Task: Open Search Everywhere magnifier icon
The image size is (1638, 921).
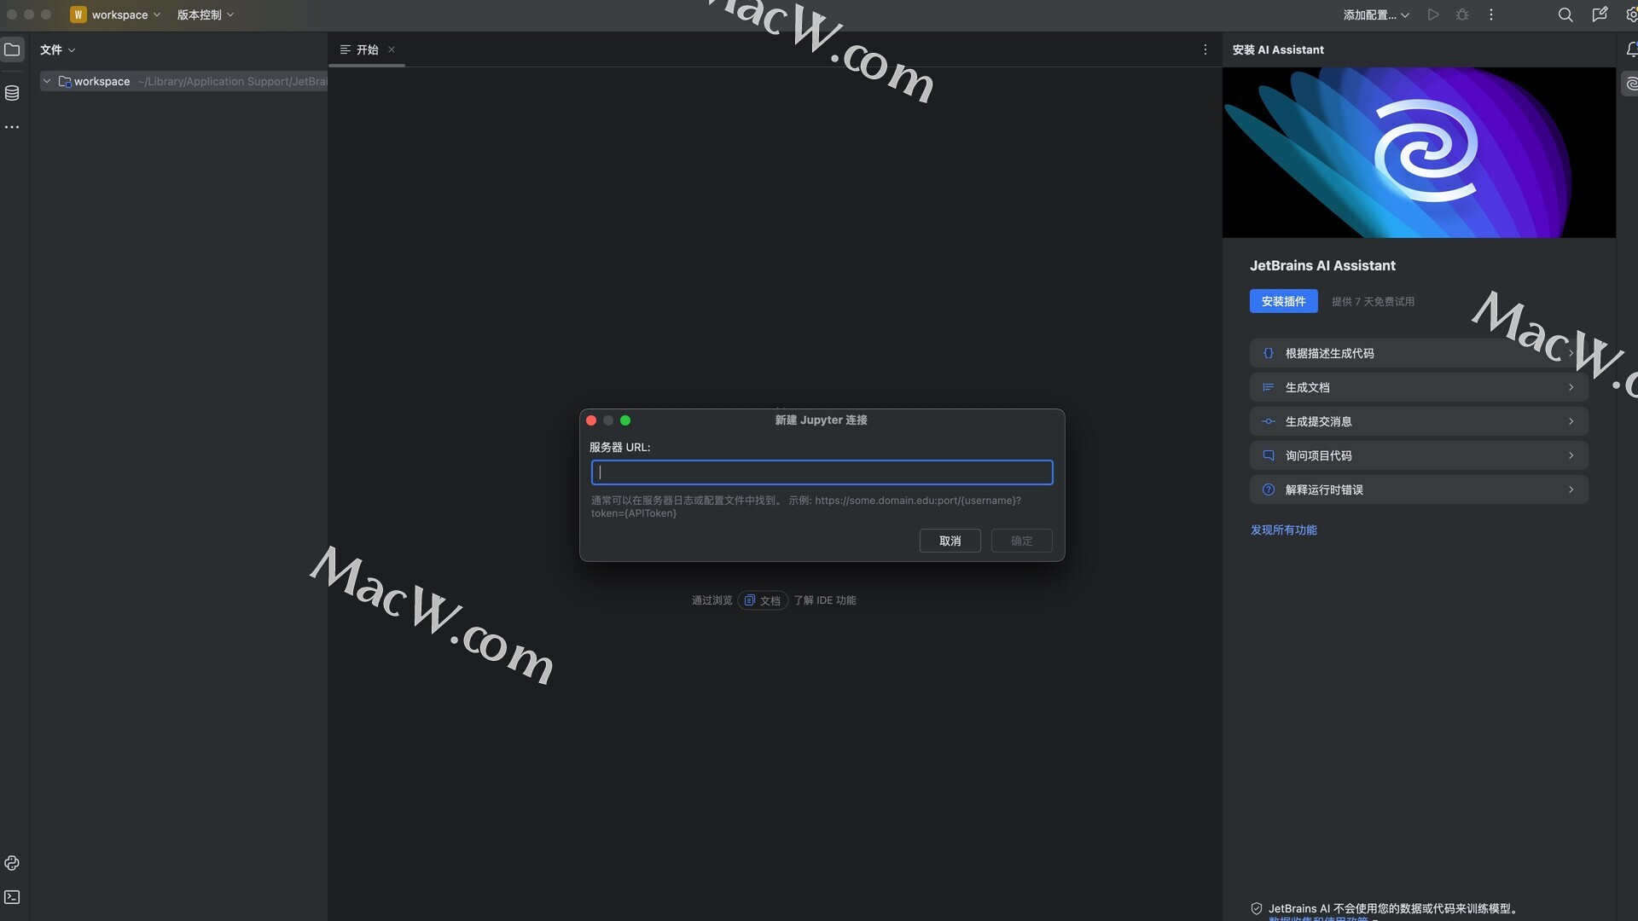Action: [x=1565, y=14]
